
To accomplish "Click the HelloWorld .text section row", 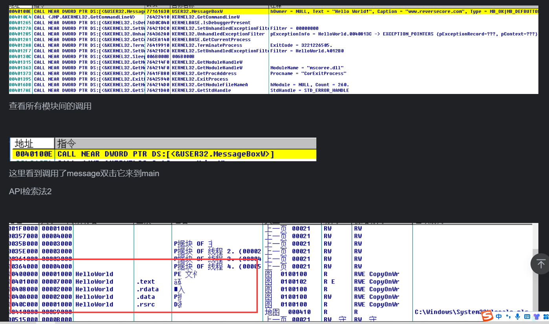I will point(145,282).
